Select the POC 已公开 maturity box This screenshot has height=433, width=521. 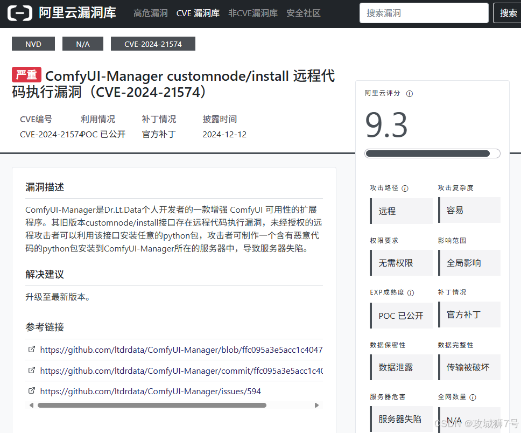pos(401,316)
